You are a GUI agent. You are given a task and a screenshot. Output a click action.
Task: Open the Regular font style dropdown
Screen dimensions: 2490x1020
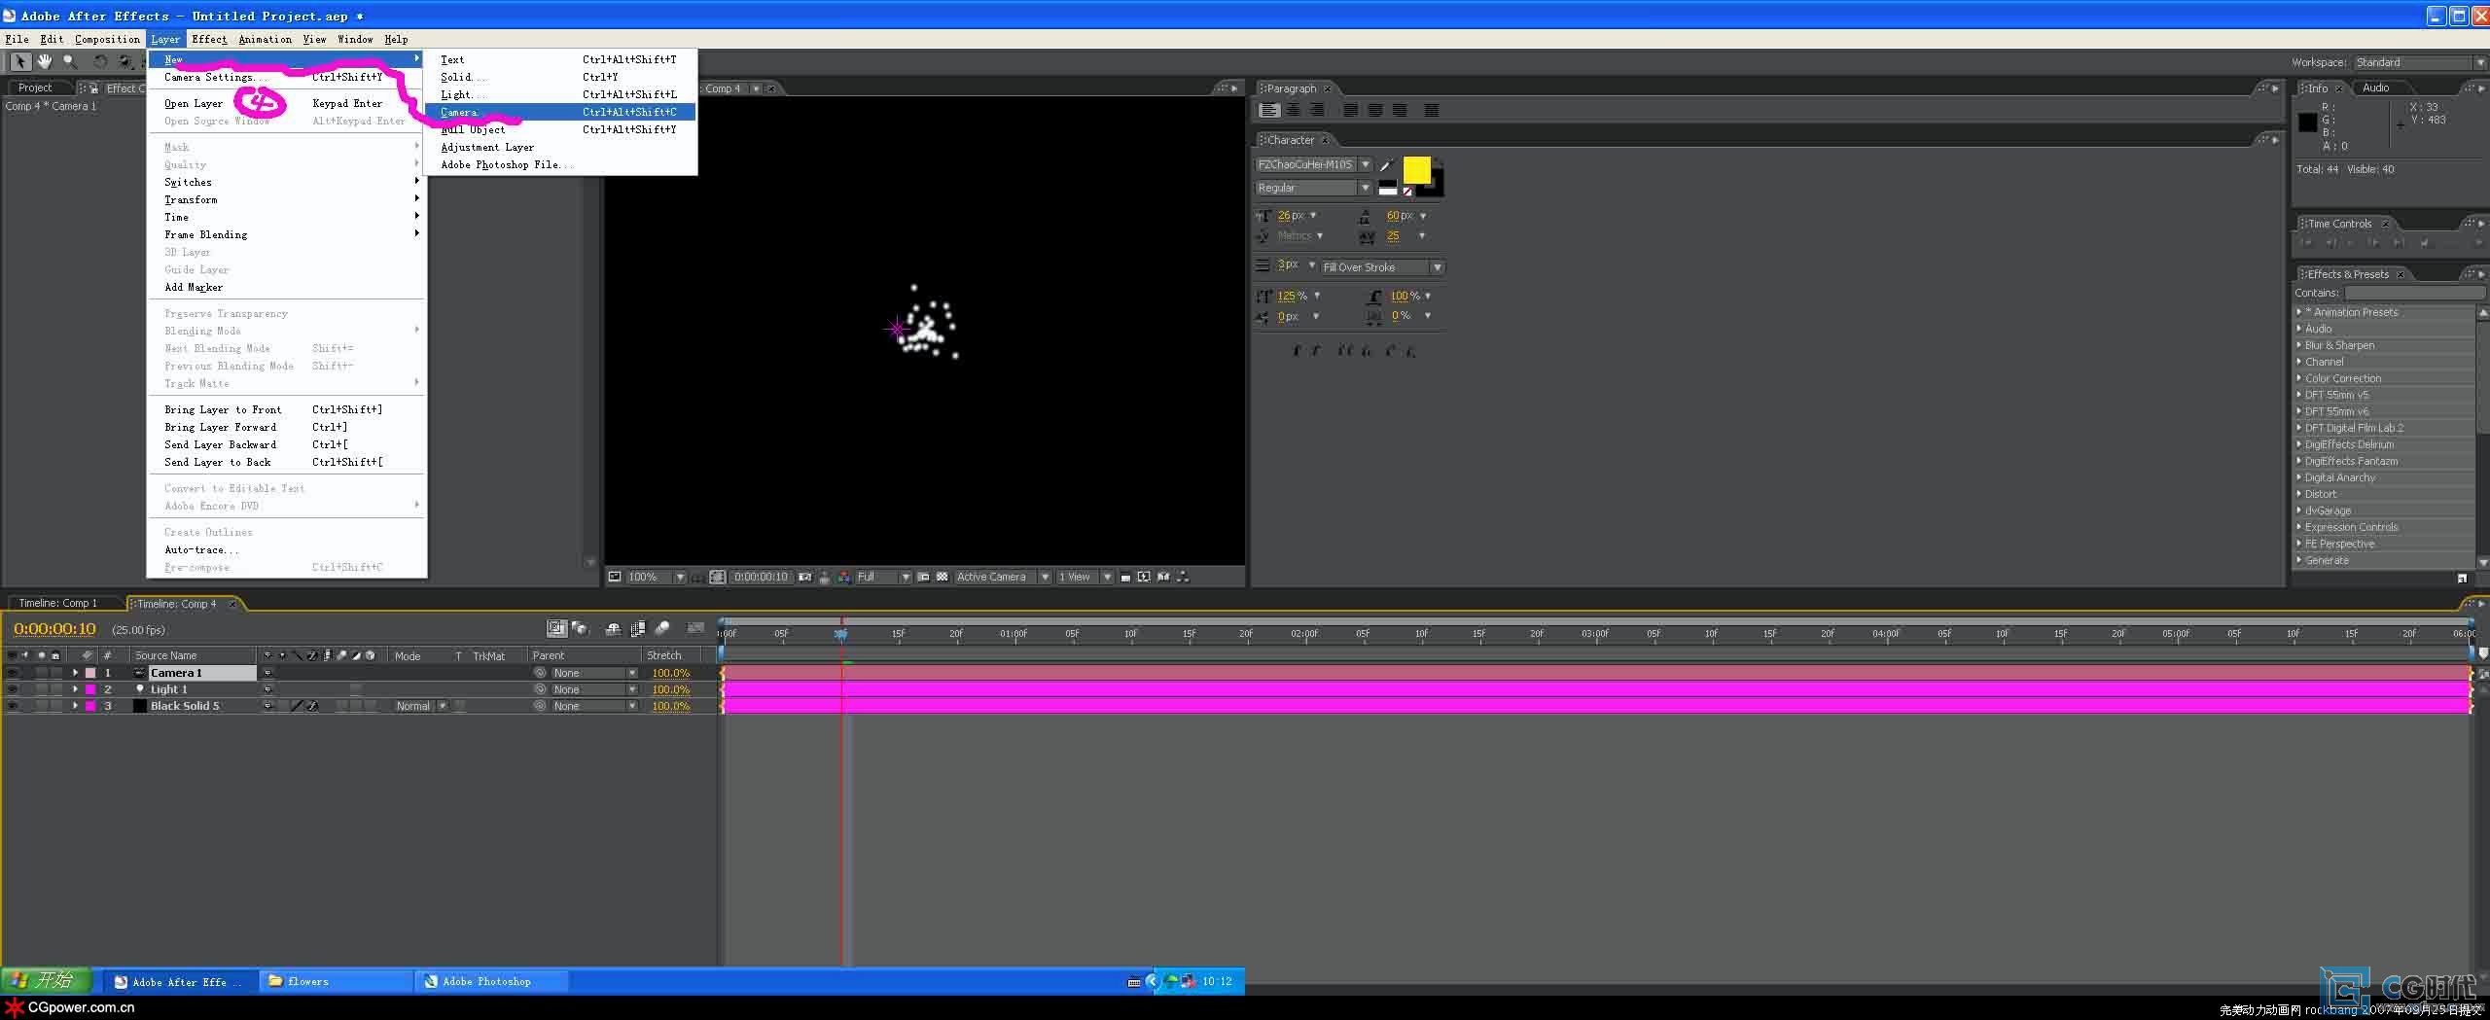[1312, 188]
